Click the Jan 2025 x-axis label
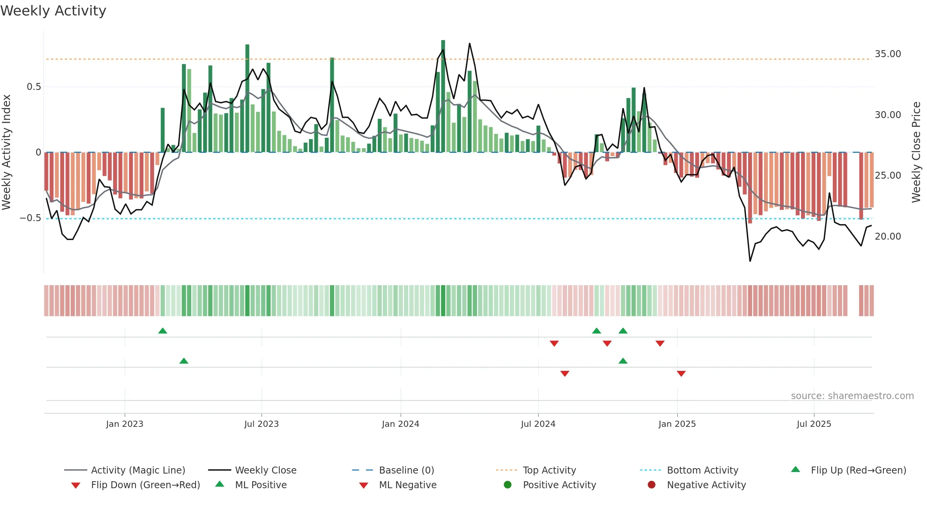This screenshot has height=521, width=927. [x=677, y=424]
